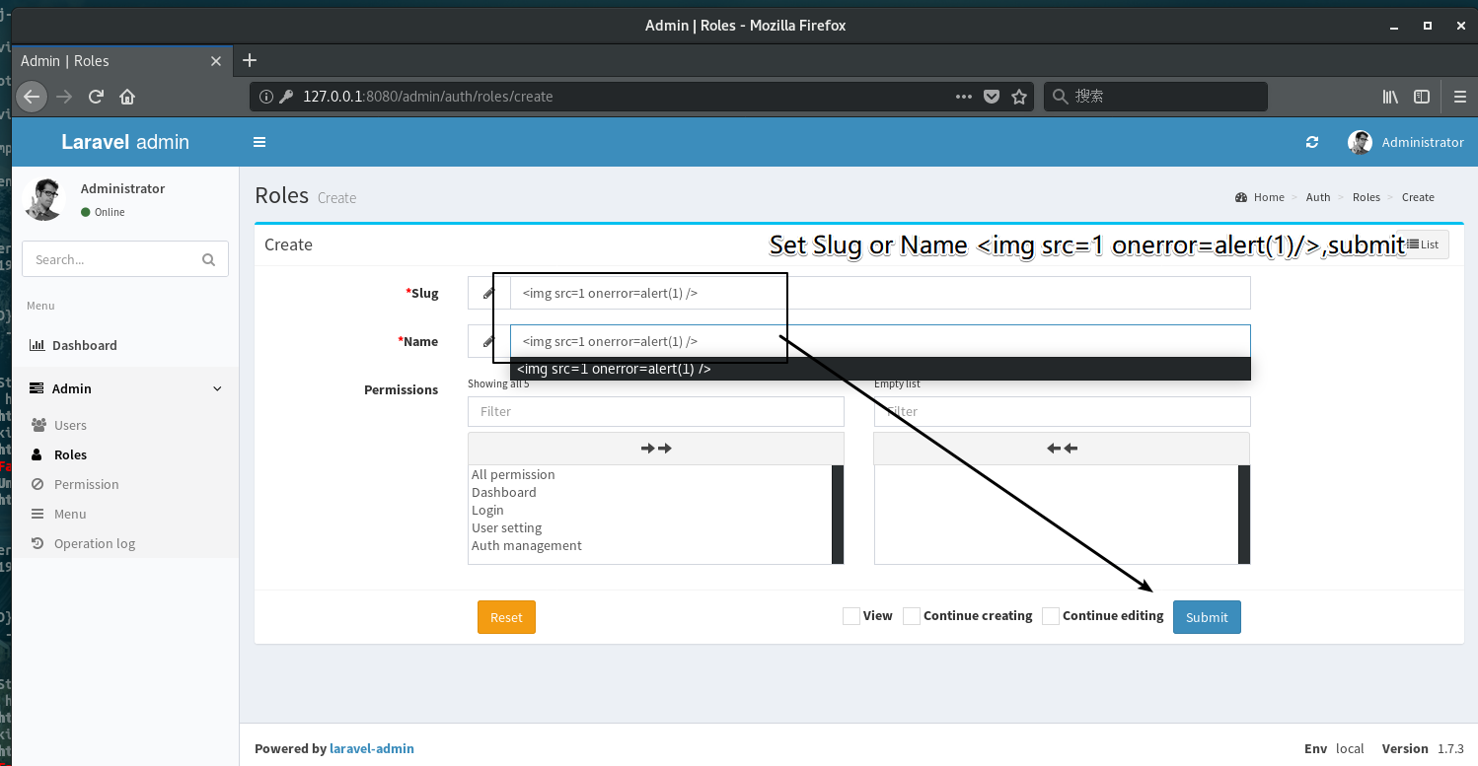Click the Users group icon
The width and height of the screenshot is (1478, 766).
(x=38, y=425)
